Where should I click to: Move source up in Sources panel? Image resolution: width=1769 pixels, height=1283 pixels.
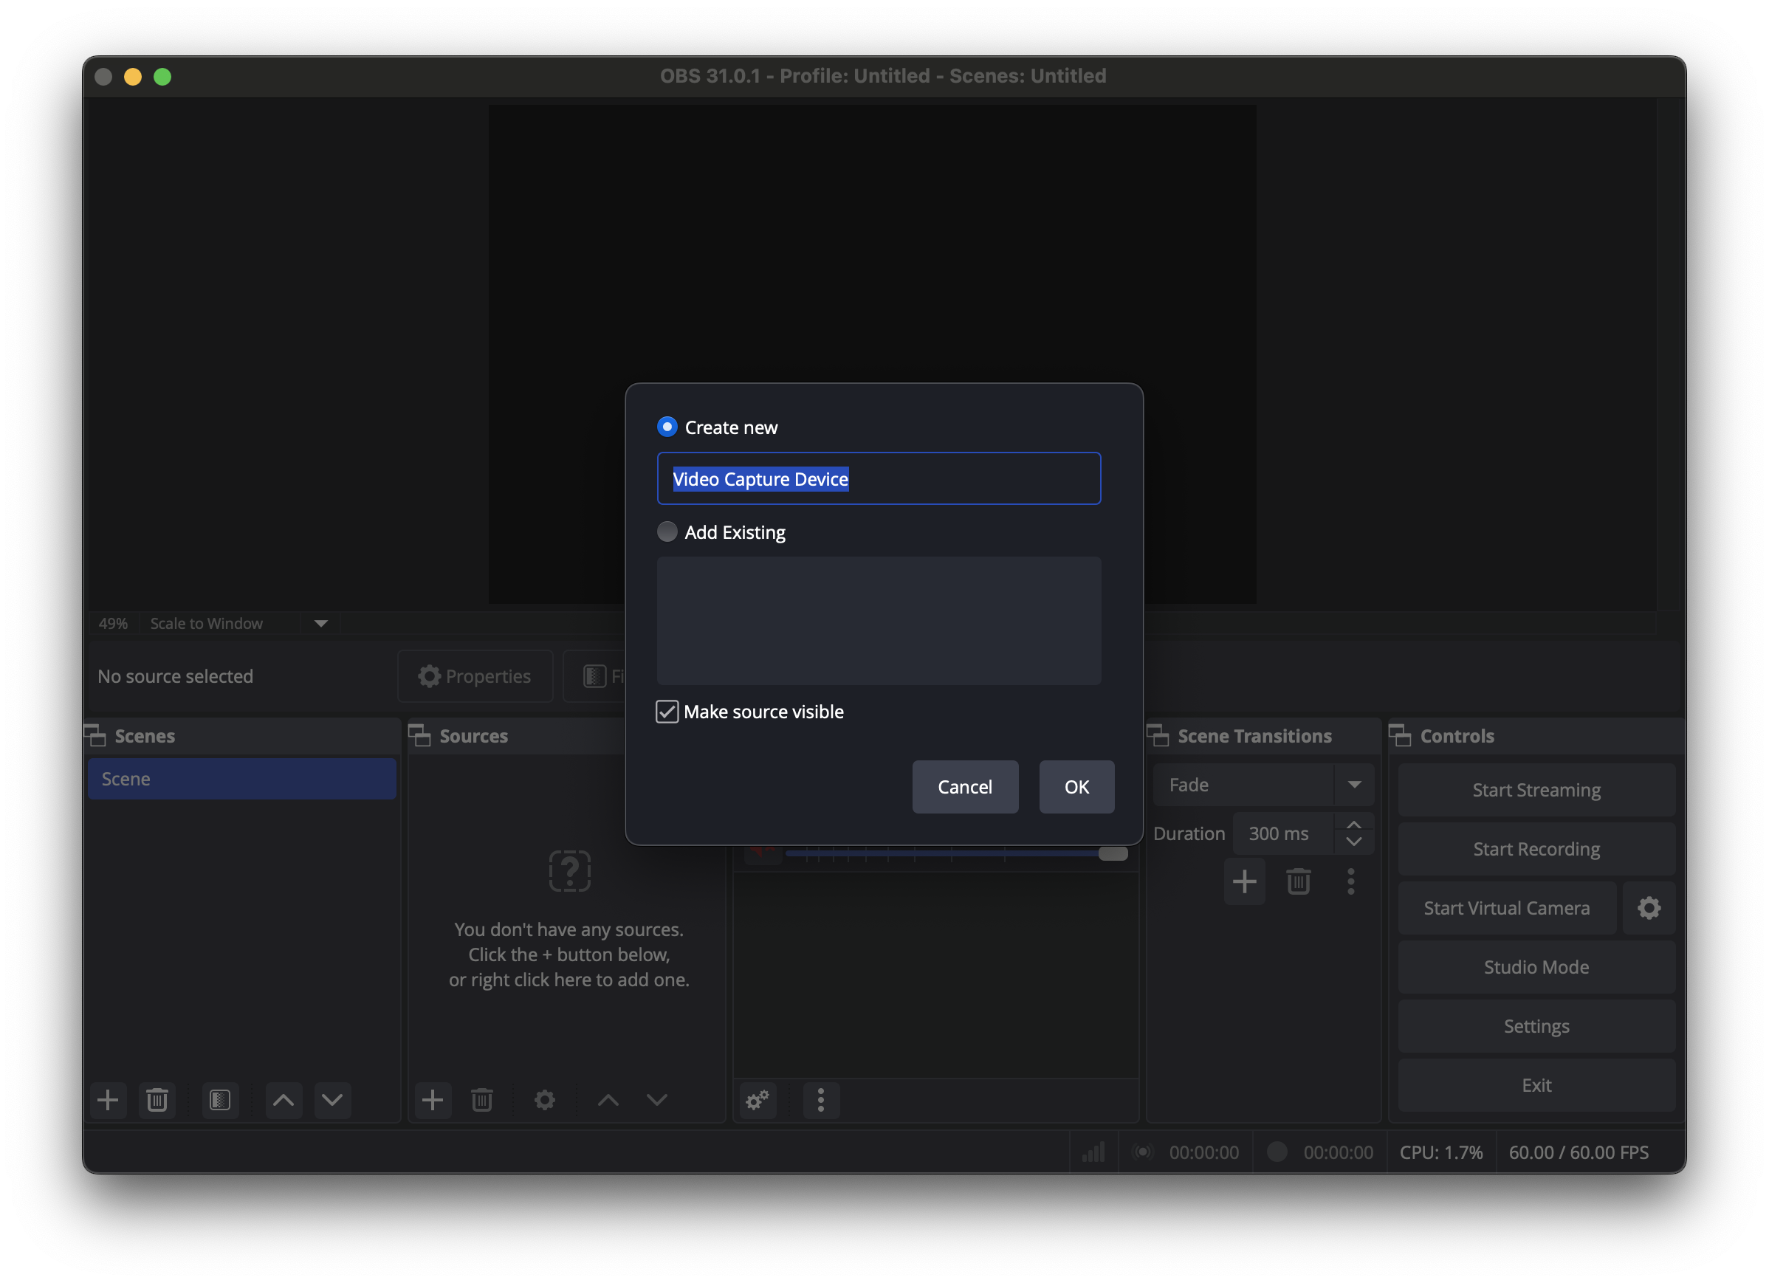click(608, 1101)
